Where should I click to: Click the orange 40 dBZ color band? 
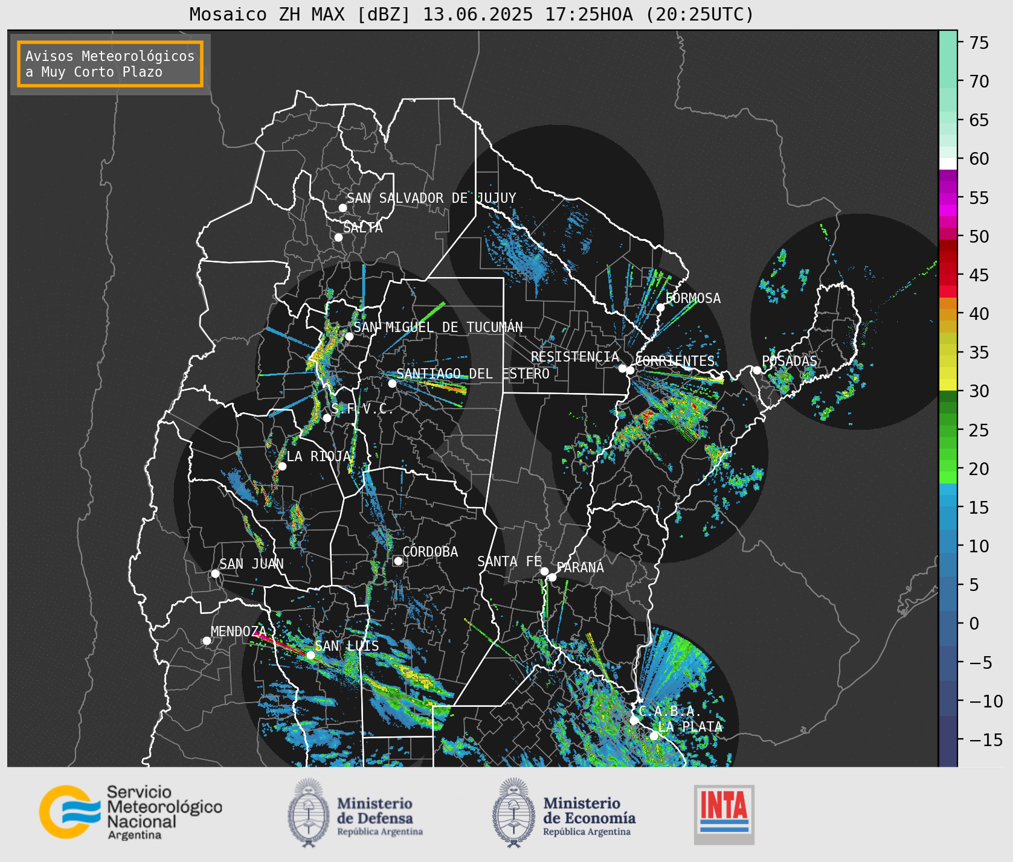point(948,314)
